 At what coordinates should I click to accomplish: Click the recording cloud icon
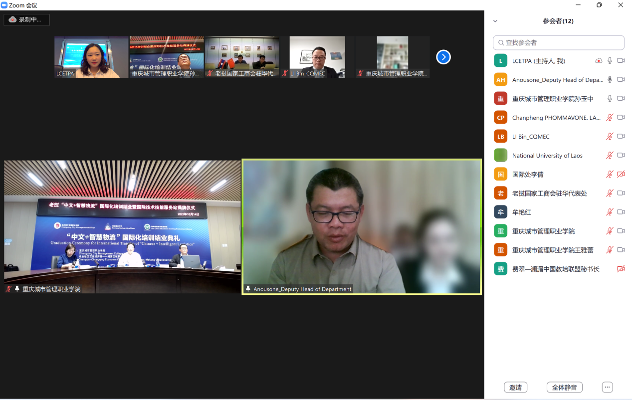[13, 20]
